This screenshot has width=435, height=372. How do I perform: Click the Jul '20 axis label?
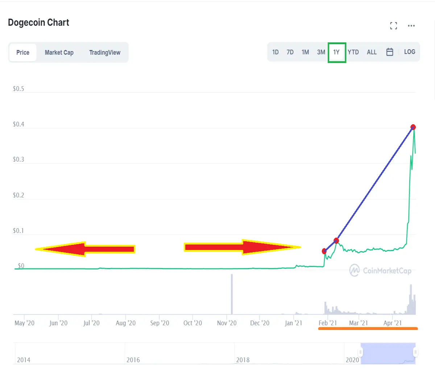tap(91, 323)
